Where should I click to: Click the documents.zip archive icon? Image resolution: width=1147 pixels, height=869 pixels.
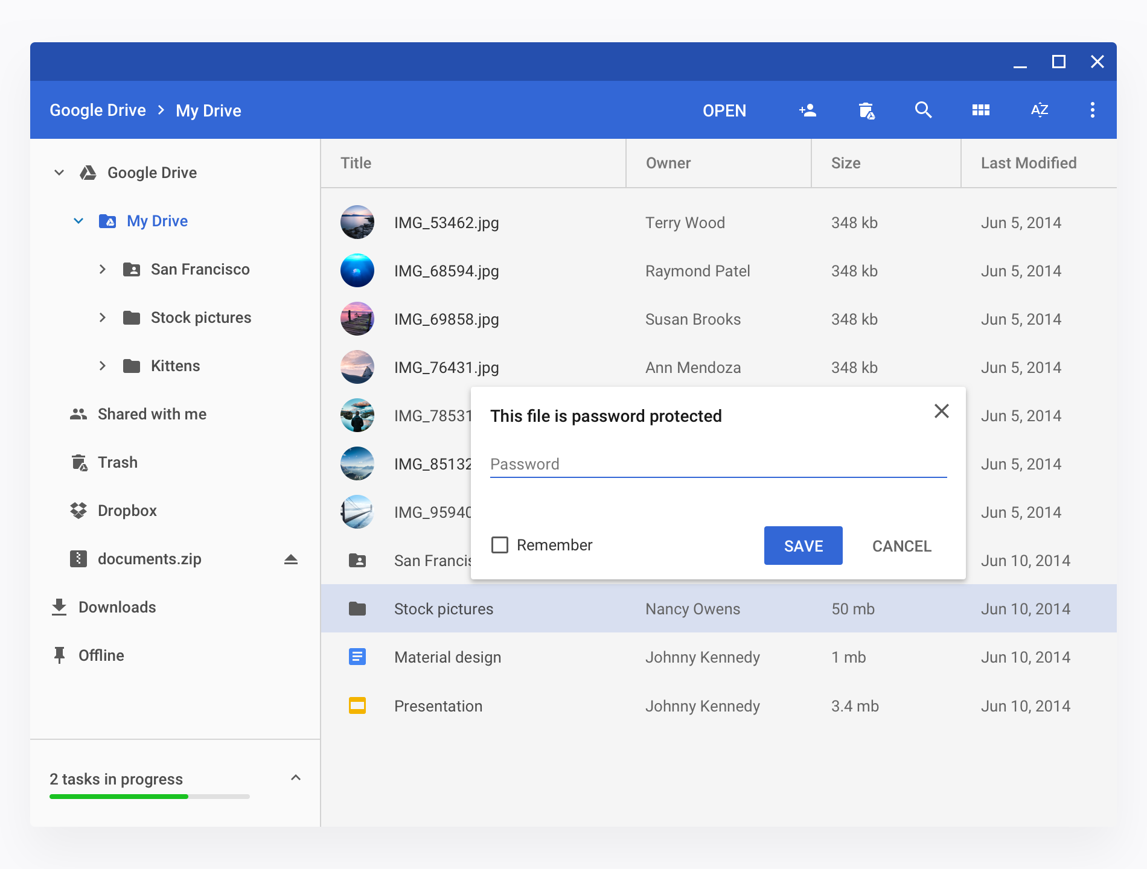click(78, 559)
